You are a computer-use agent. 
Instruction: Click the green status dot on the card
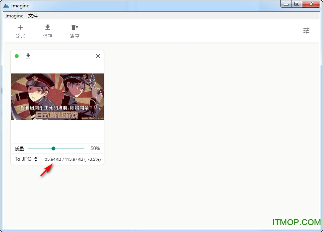[x=17, y=56]
